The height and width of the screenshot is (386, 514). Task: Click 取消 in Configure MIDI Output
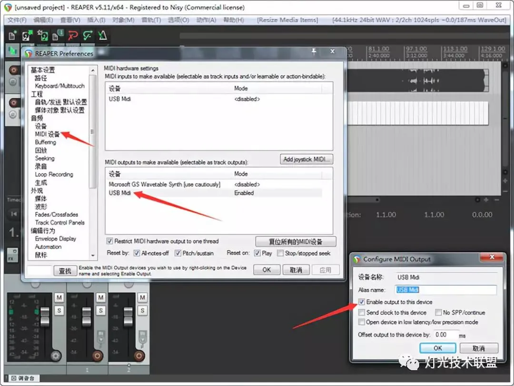[479, 348]
